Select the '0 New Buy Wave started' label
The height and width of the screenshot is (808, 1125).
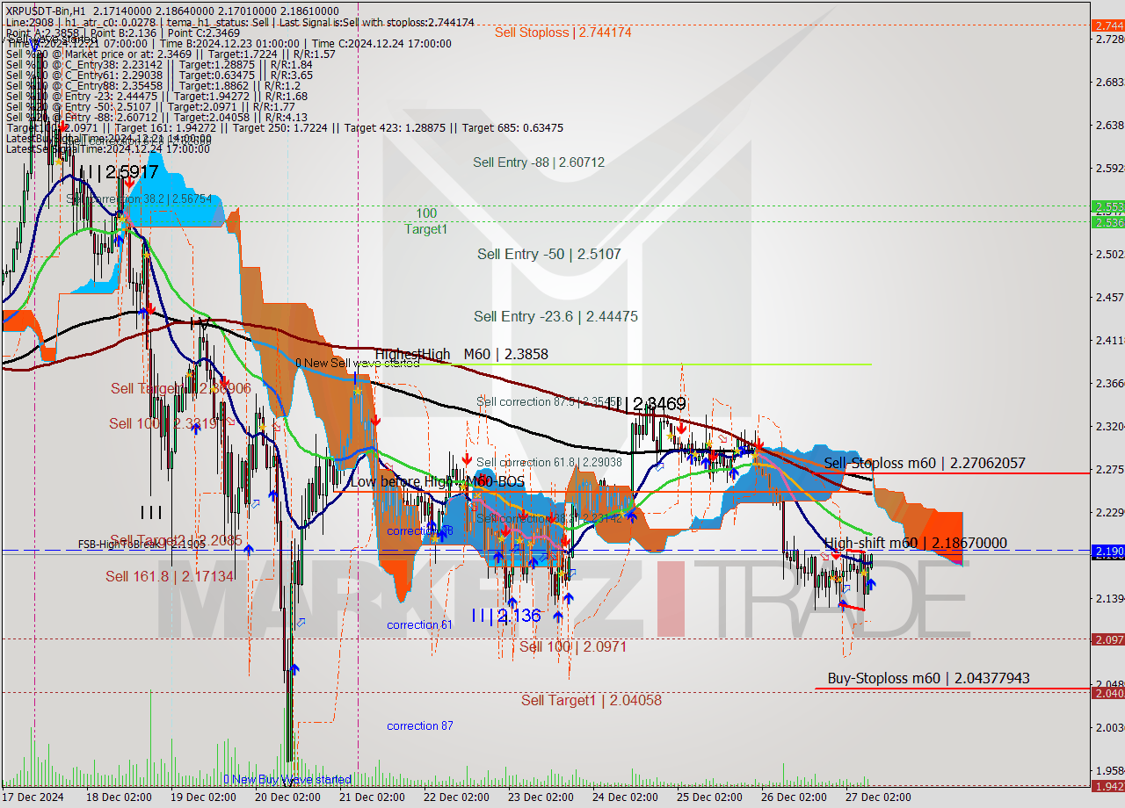click(287, 780)
